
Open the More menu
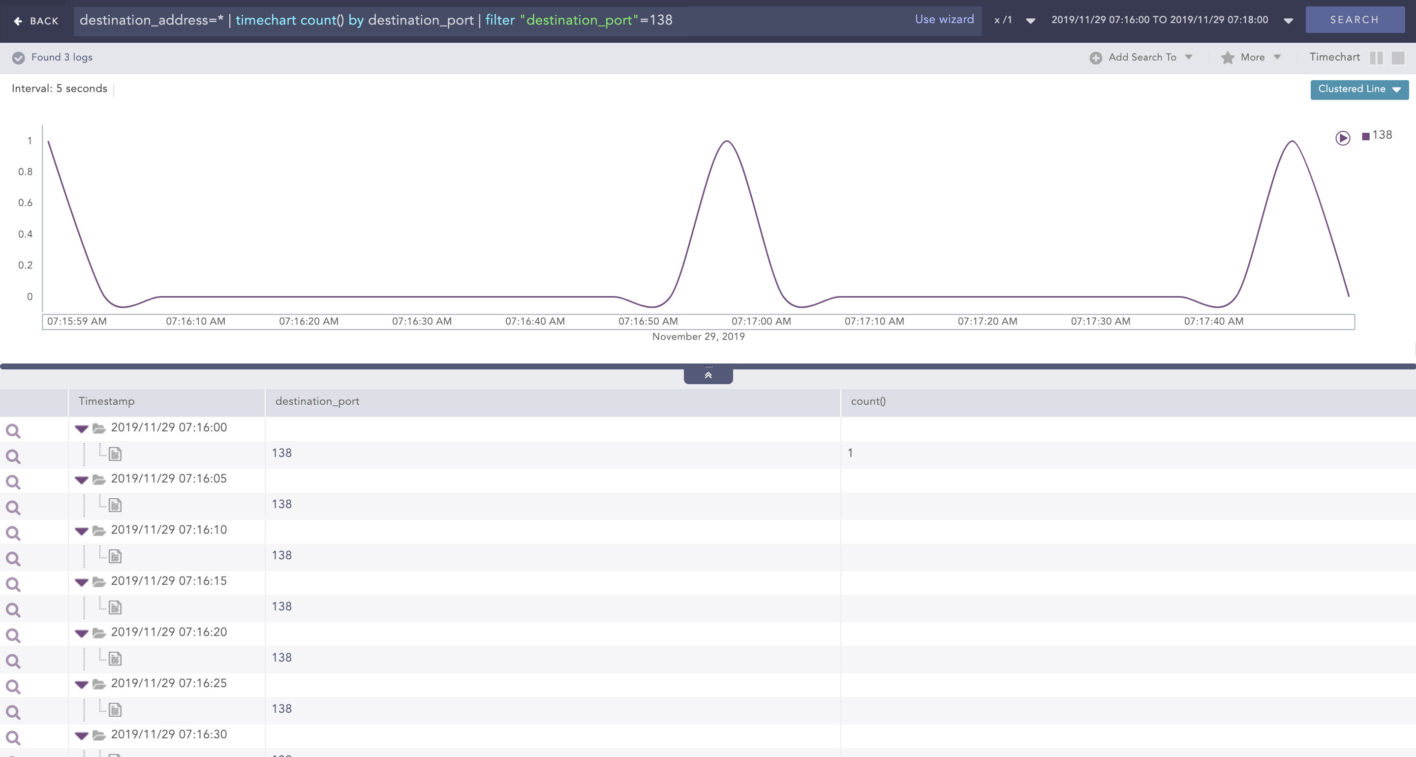coord(1252,57)
